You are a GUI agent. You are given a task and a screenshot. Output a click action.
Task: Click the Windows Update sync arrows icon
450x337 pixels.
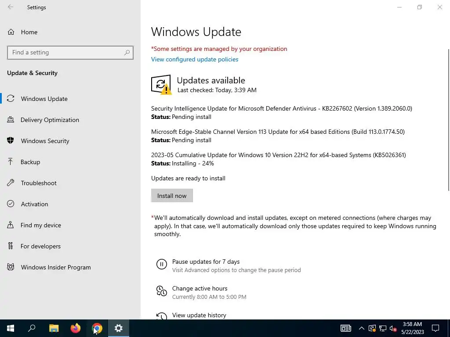11,99
